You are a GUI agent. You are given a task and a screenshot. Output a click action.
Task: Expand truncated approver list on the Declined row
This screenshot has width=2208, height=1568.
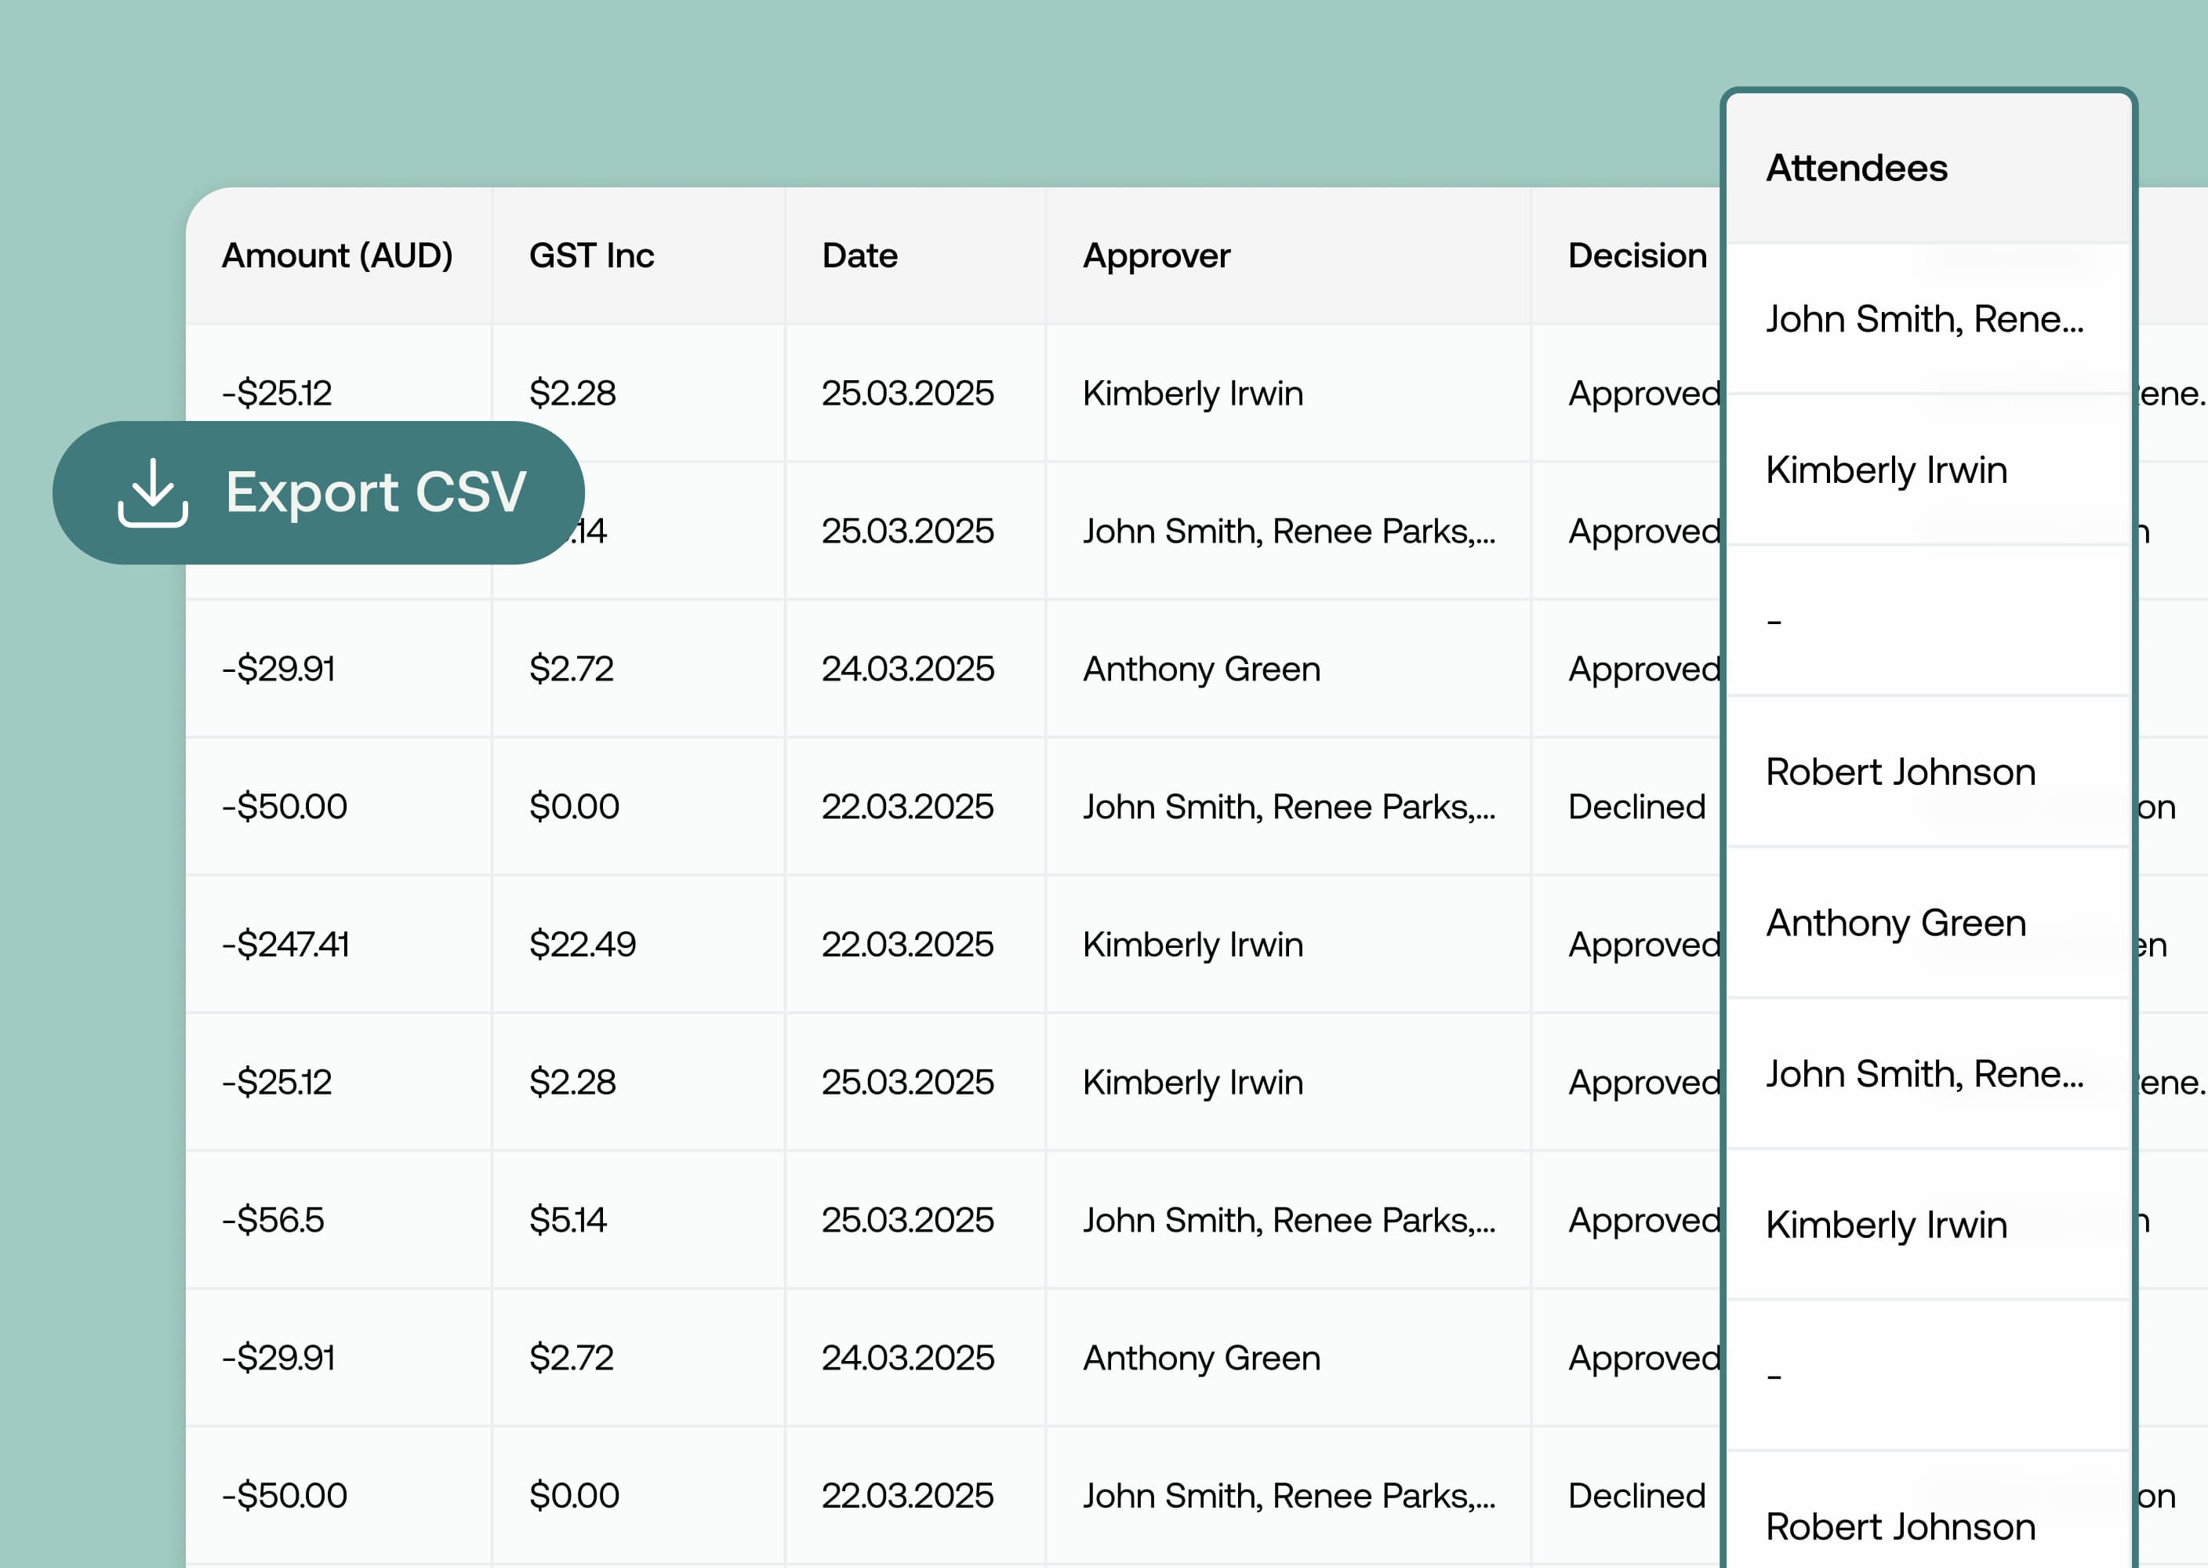(1288, 806)
